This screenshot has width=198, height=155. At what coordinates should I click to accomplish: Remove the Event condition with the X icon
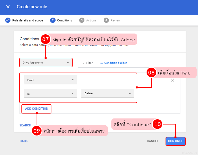tap(172, 80)
